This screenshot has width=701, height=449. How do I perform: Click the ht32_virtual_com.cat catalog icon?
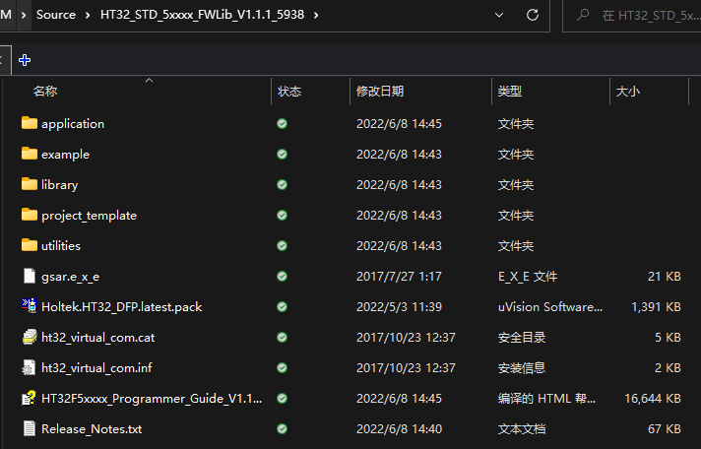[30, 337]
